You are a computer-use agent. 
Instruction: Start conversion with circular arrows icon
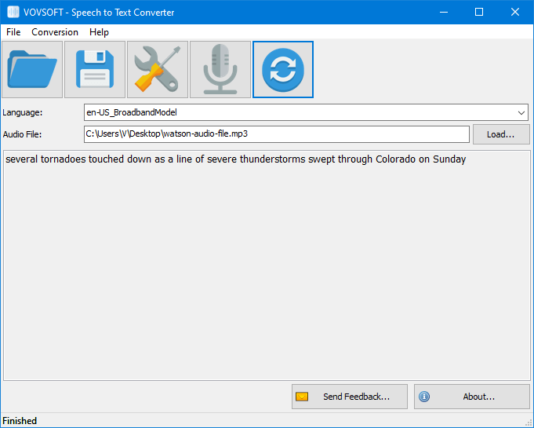[283, 70]
